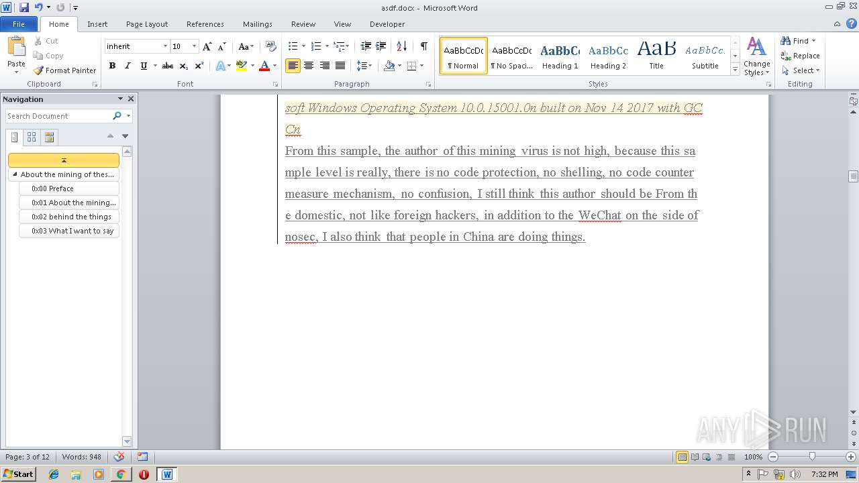Switch to the Review tab
This screenshot has height=483, width=859.
(x=303, y=24)
